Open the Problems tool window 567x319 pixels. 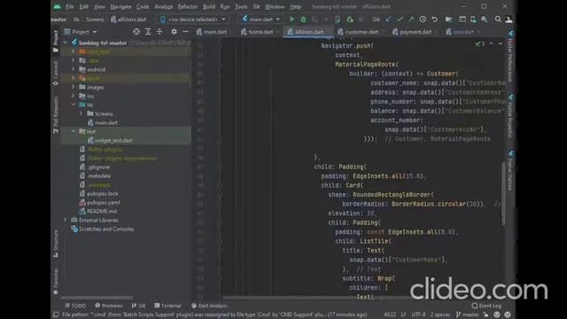coord(109,306)
